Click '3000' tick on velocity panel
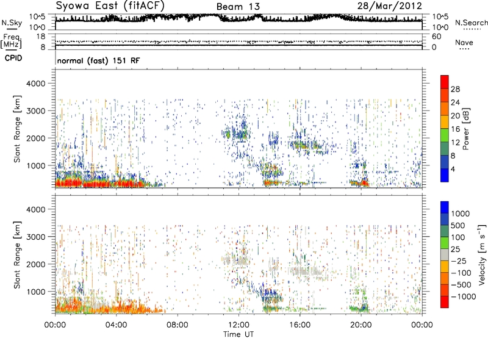The height and width of the screenshot is (338, 488). coord(36,237)
